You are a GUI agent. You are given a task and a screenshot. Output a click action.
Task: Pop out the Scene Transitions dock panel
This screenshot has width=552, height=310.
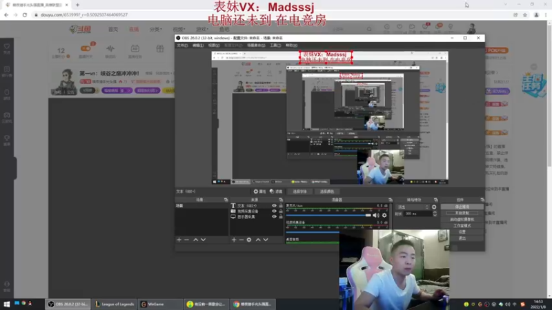(x=436, y=200)
